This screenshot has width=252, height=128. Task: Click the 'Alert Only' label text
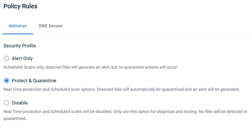[22, 58]
